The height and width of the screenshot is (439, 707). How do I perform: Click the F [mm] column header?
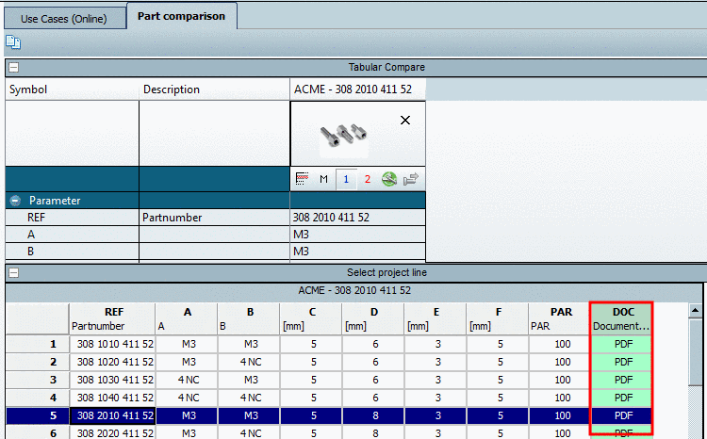click(497, 318)
